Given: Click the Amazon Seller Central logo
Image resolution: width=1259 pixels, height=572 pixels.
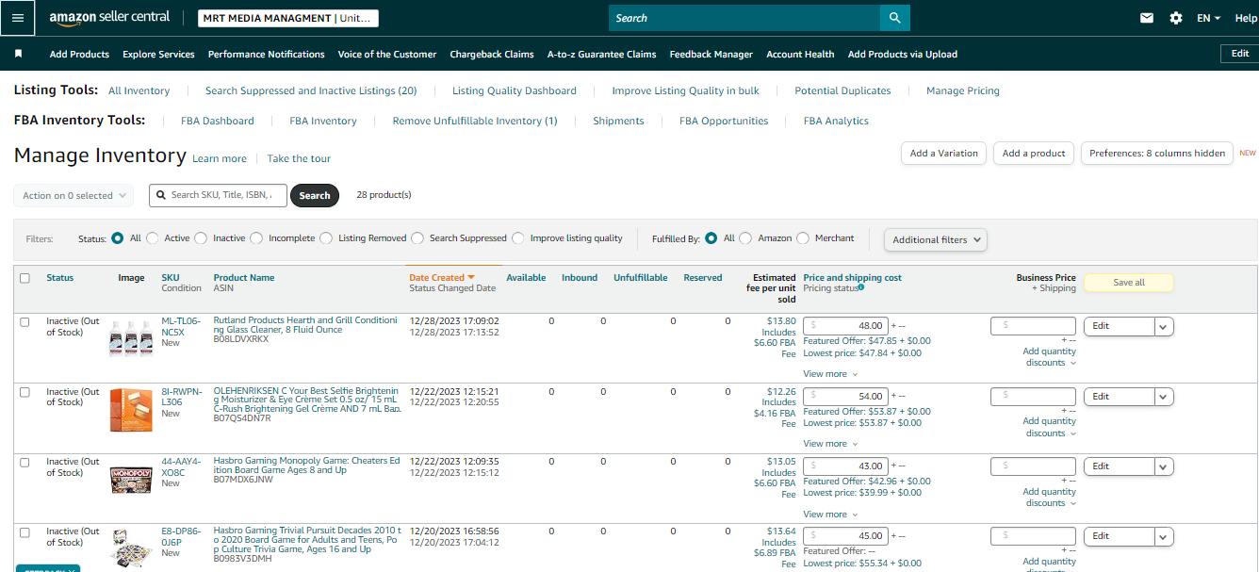Looking at the screenshot, I should point(109,18).
